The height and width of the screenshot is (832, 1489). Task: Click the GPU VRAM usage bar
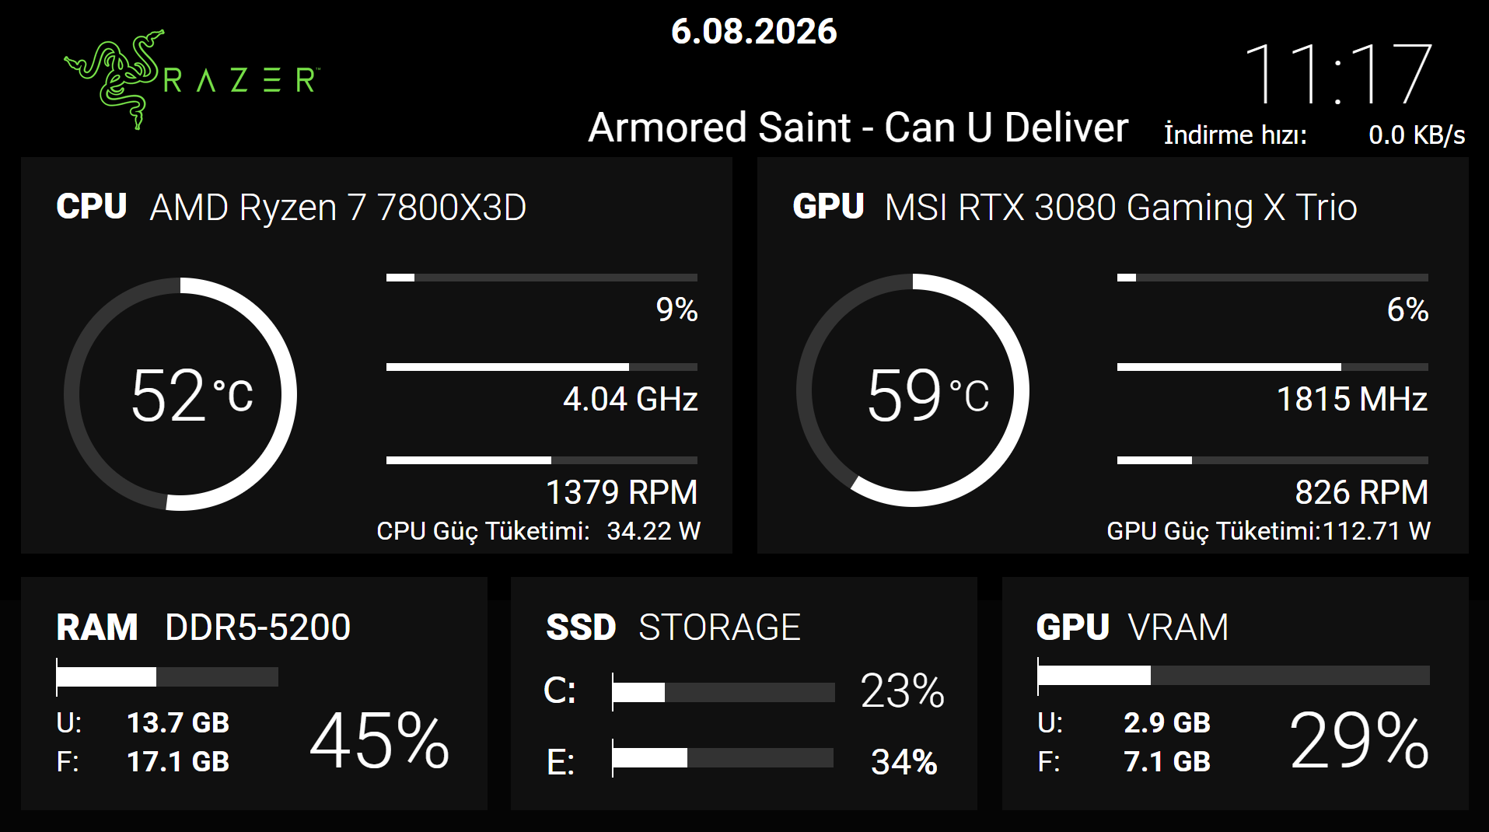tap(1233, 676)
